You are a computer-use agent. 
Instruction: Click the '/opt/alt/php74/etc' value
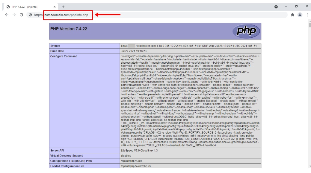point(132,161)
